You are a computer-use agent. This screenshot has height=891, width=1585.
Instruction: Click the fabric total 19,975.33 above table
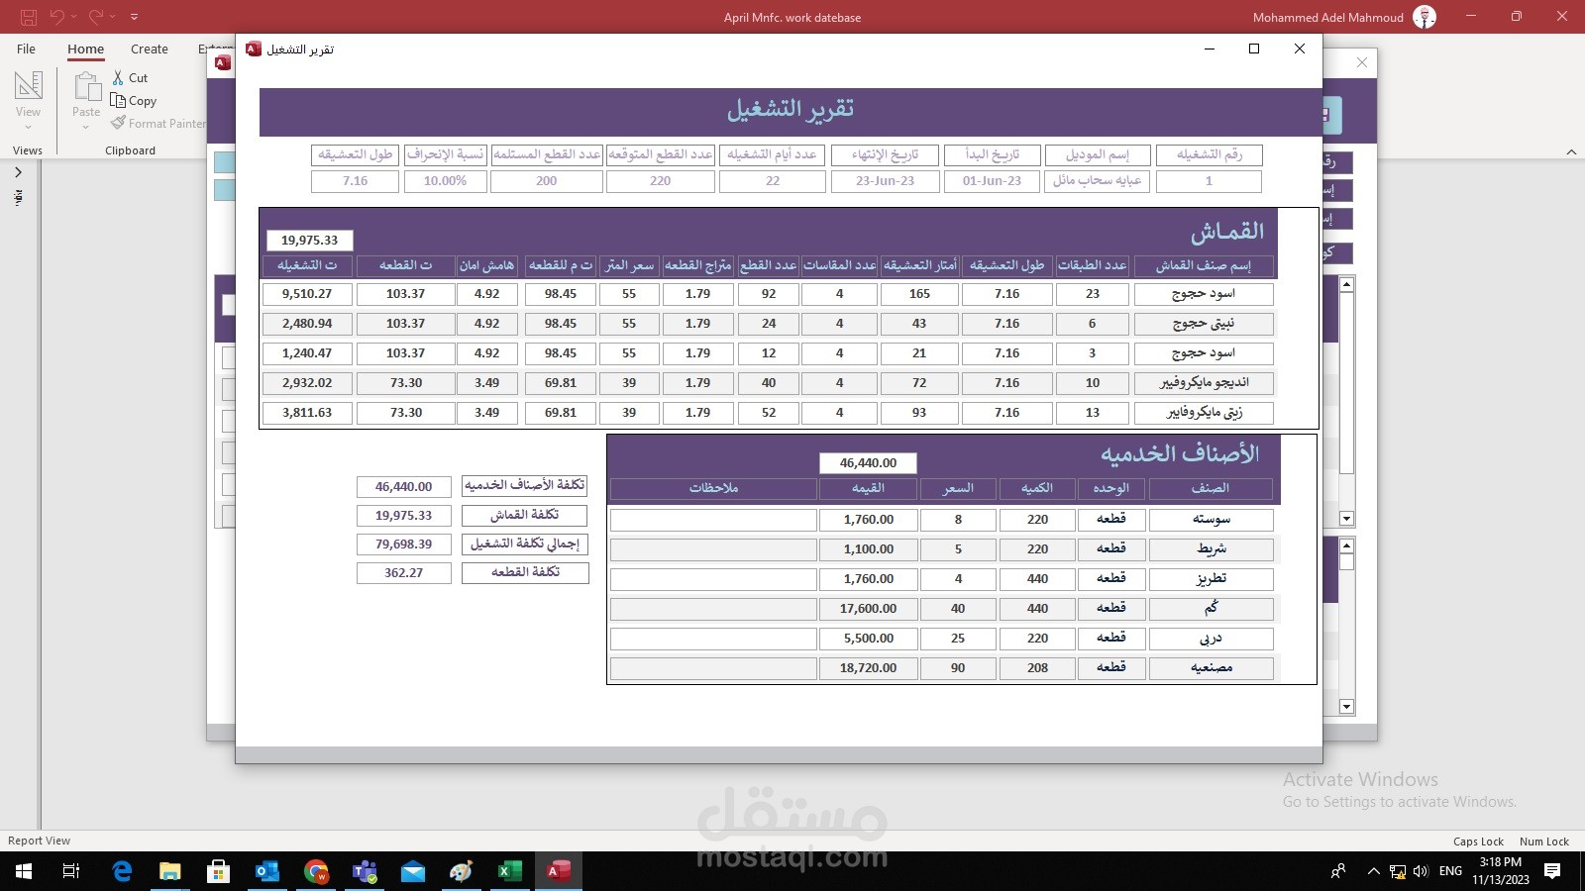pos(309,240)
